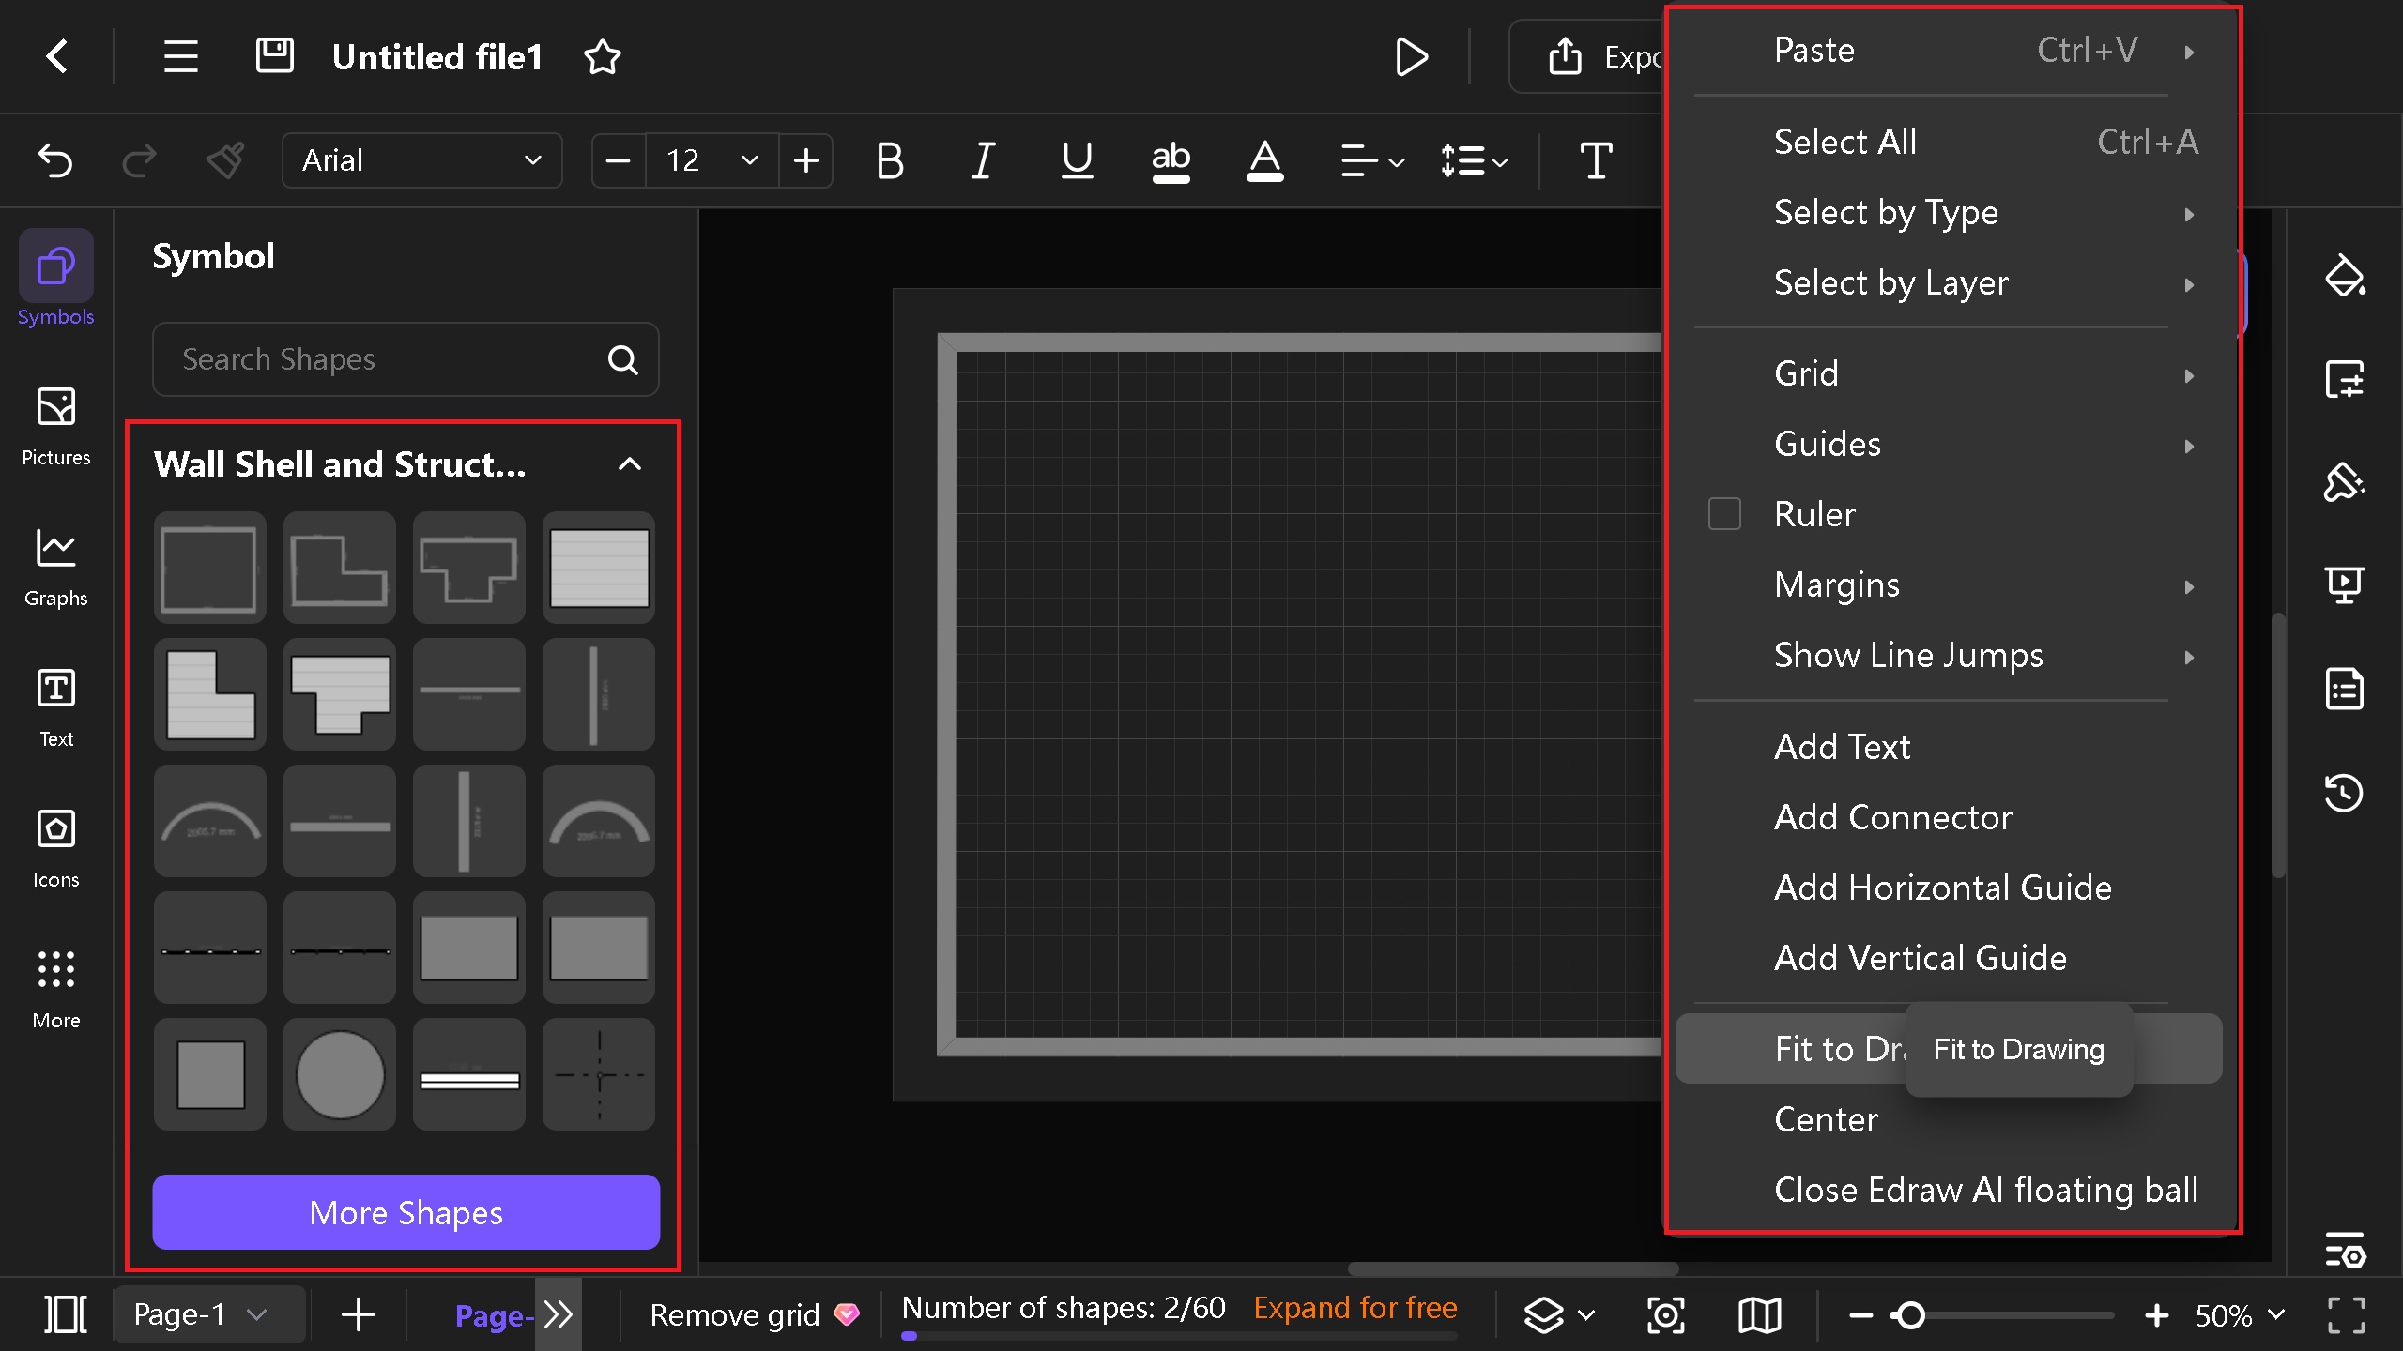Open the Page-1 dropdown

pyautogui.click(x=208, y=1314)
